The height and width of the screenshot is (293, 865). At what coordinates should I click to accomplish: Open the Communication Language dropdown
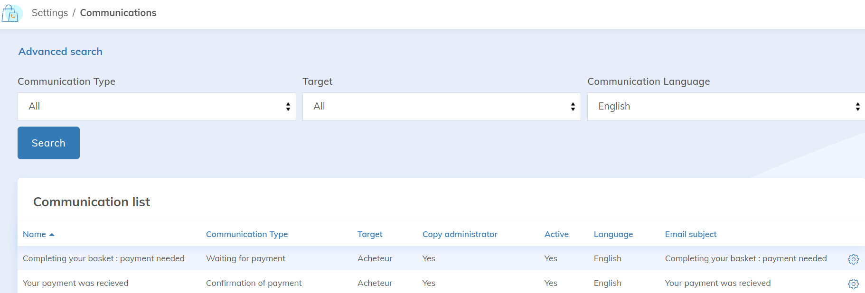click(x=725, y=107)
